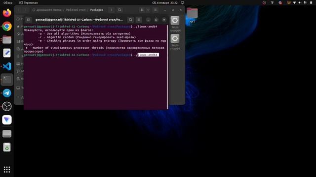Viewport: 316px width, 177px height.
Task: Go back in the Files window
Action: tap(19, 10)
